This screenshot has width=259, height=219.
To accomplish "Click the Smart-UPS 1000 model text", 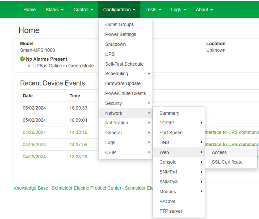I will (x=37, y=50).
